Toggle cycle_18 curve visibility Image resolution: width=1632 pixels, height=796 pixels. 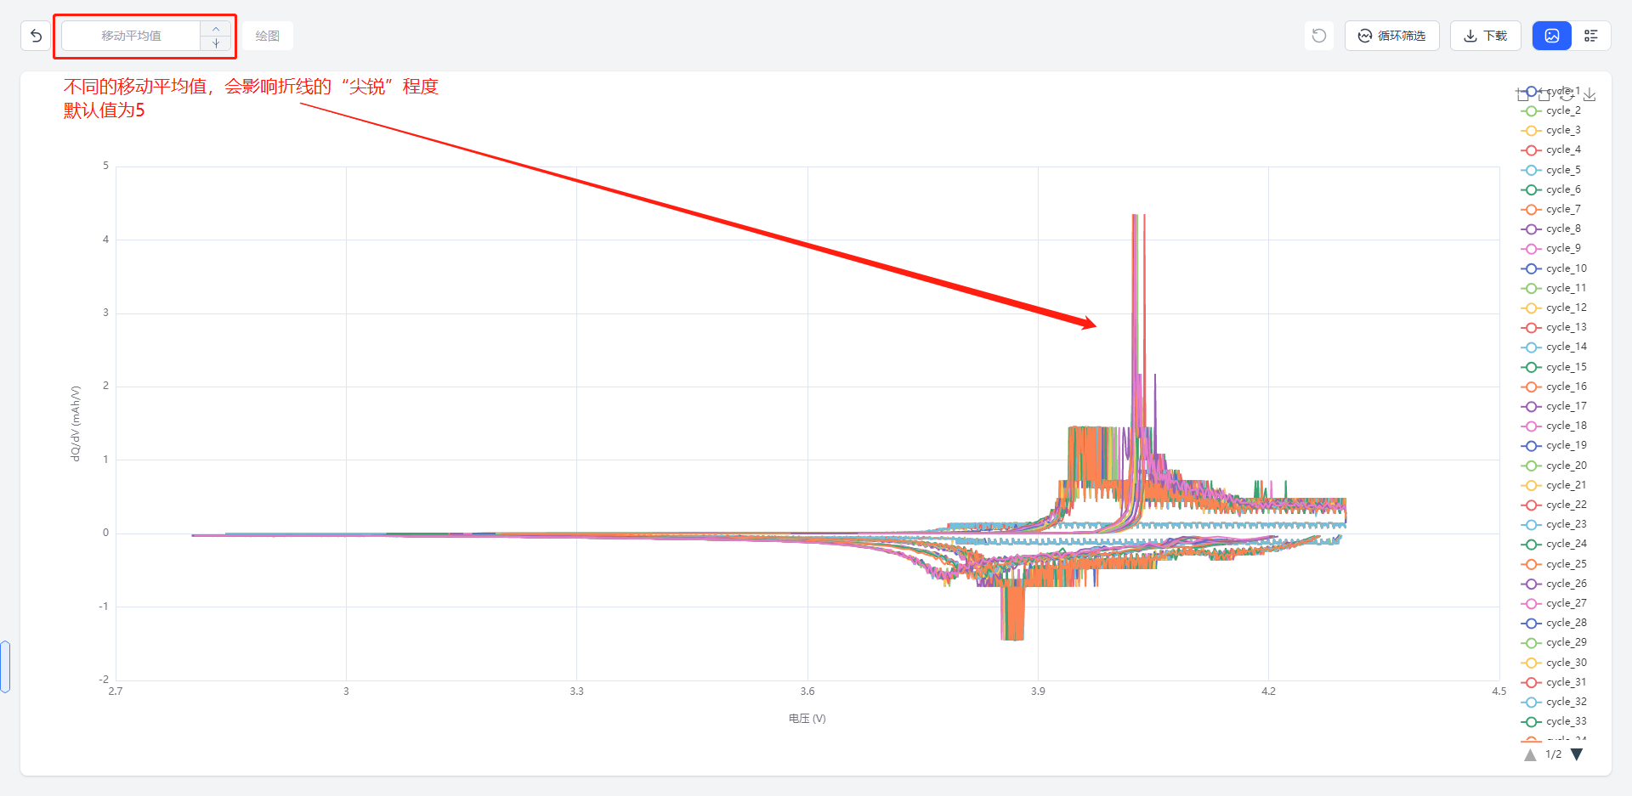[1554, 426]
